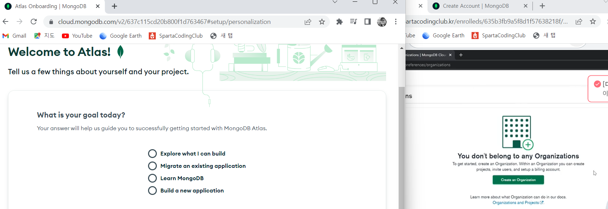Image resolution: width=608 pixels, height=209 pixels.
Task: Click the lock icon beside cloud.mongodb.com URL
Action: click(x=51, y=22)
